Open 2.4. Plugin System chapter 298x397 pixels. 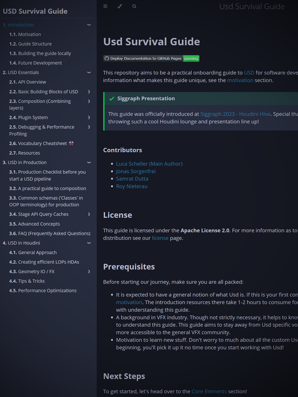(x=29, y=117)
